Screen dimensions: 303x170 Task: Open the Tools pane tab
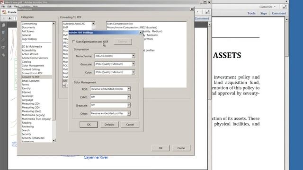coord(251,13)
